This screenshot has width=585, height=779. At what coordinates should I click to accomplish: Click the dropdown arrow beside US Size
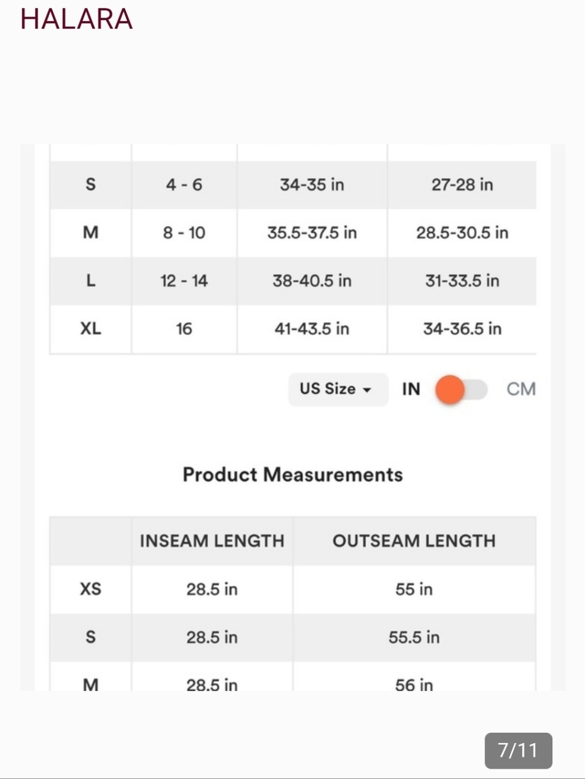(x=367, y=390)
